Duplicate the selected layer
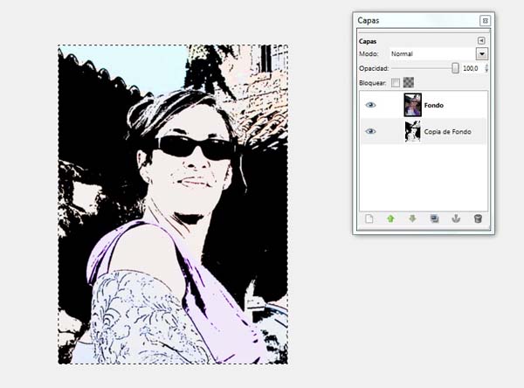Image resolution: width=524 pixels, height=388 pixels. pos(434,219)
